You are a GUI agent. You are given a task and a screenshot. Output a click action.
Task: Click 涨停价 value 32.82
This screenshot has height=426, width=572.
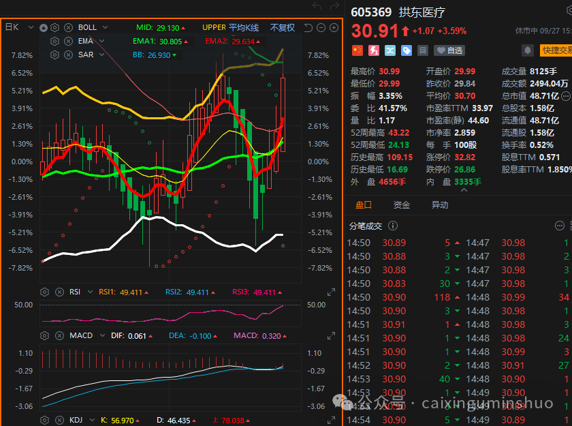(x=464, y=157)
